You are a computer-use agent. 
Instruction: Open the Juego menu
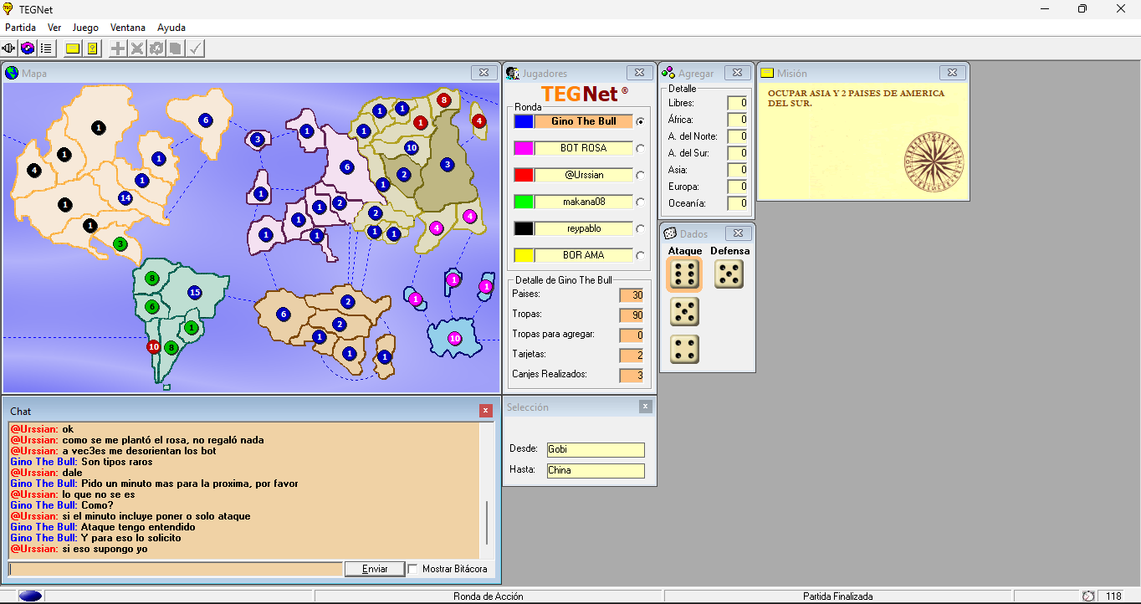coord(85,28)
